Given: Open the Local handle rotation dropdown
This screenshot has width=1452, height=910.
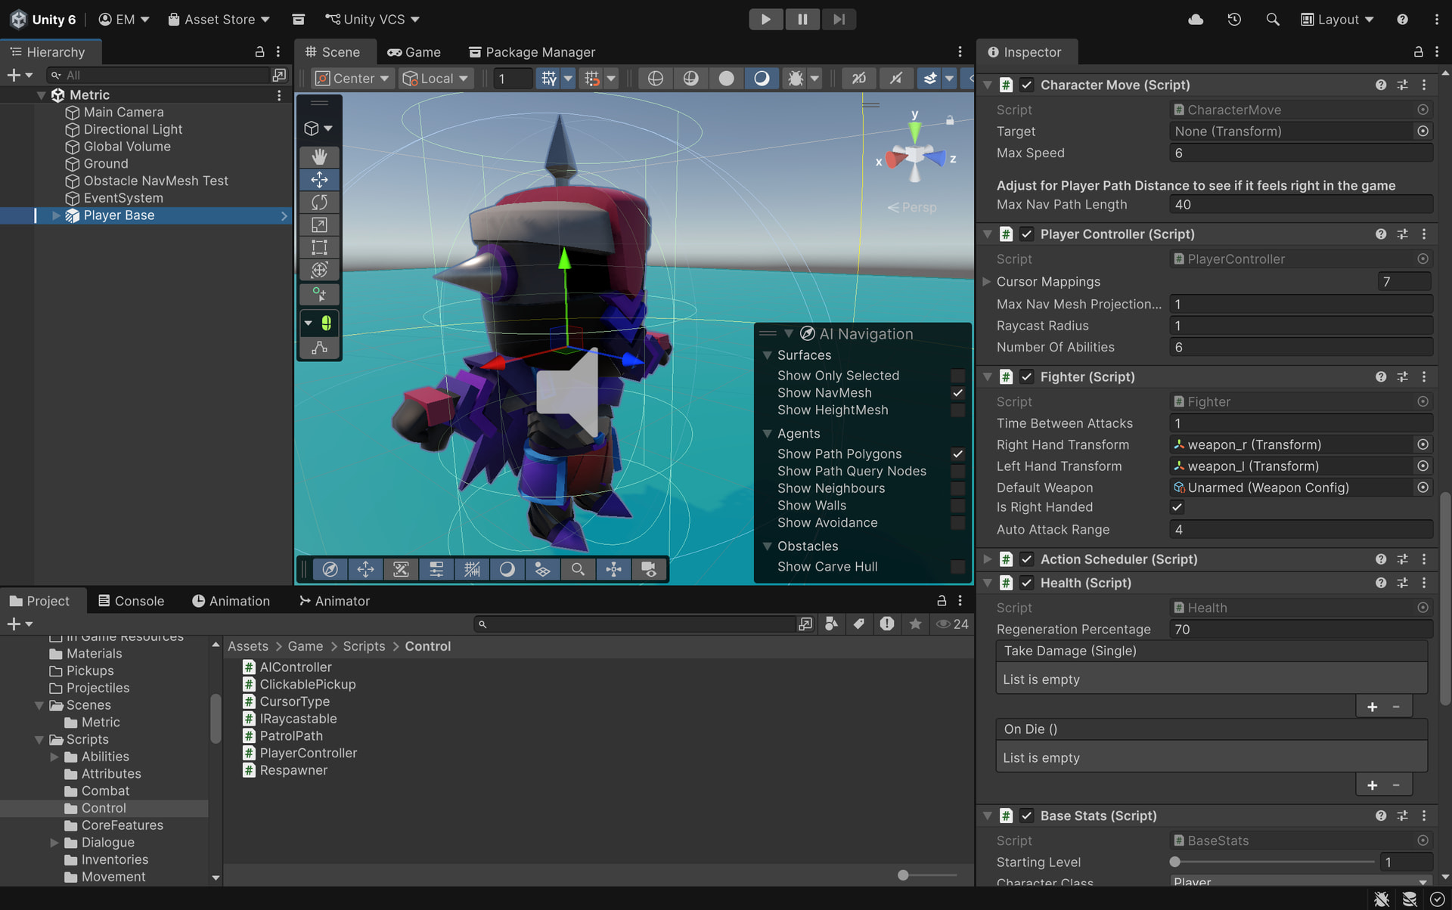Looking at the screenshot, I should click(x=436, y=78).
